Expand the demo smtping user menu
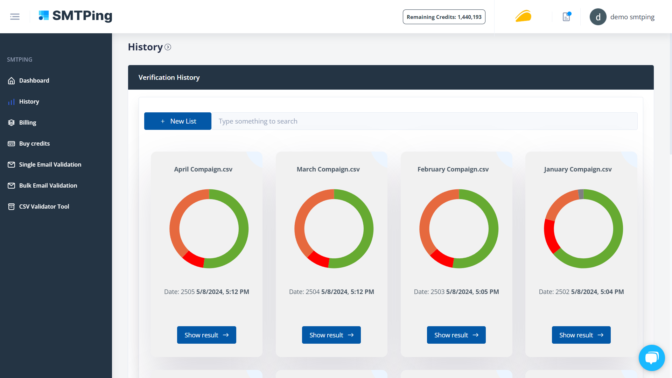The width and height of the screenshot is (672, 378). pos(622,16)
